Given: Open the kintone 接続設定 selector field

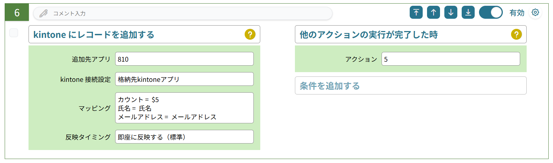Looking at the screenshot, I should tap(184, 79).
